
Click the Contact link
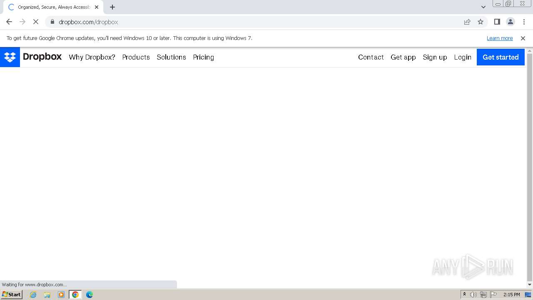pos(371,57)
